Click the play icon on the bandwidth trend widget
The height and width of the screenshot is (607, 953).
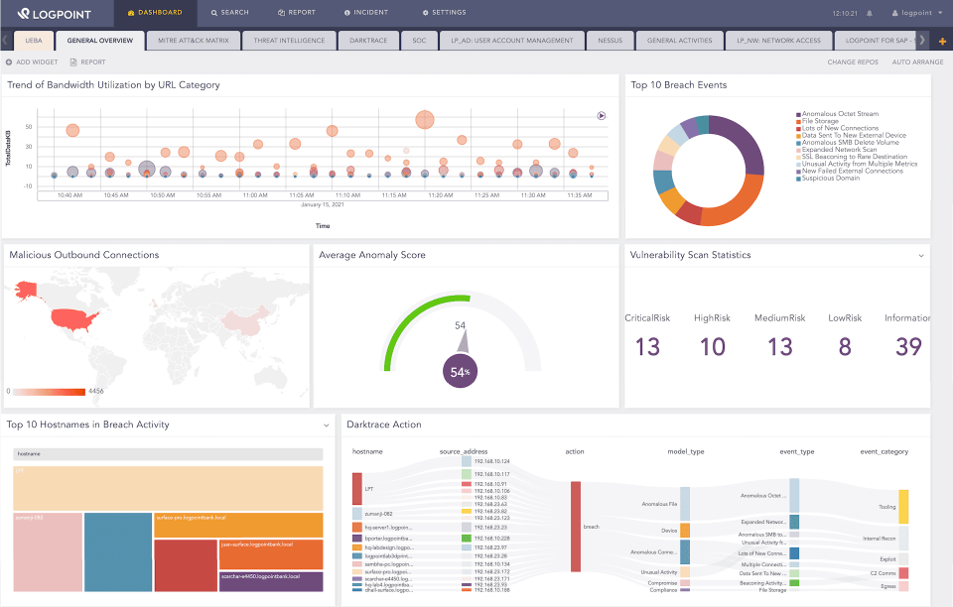click(x=600, y=114)
